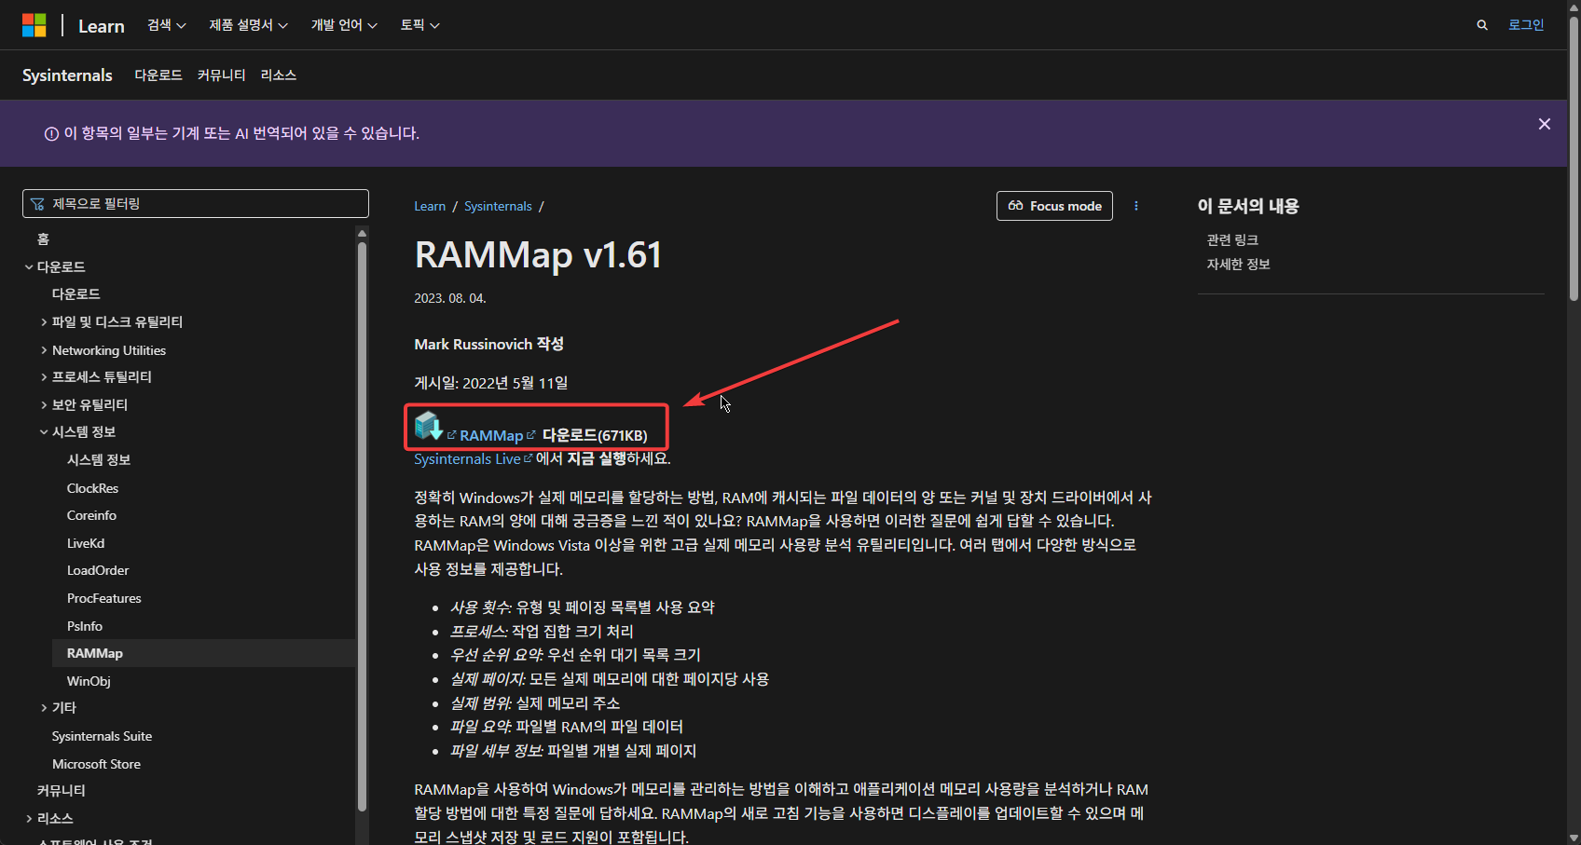Select 홈 in the sidebar tree
The width and height of the screenshot is (1581, 845).
point(43,239)
